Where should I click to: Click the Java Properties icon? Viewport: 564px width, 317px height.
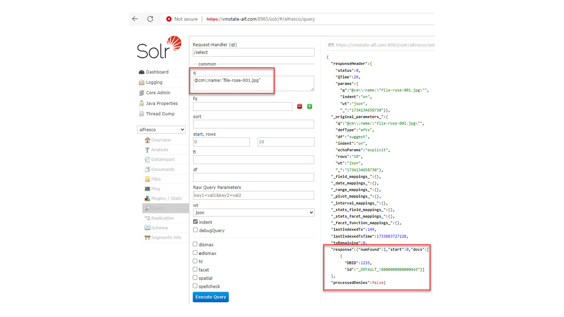(x=142, y=103)
